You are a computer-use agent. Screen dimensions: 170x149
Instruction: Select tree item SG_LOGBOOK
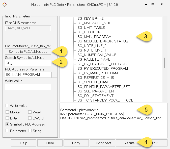click(88, 32)
